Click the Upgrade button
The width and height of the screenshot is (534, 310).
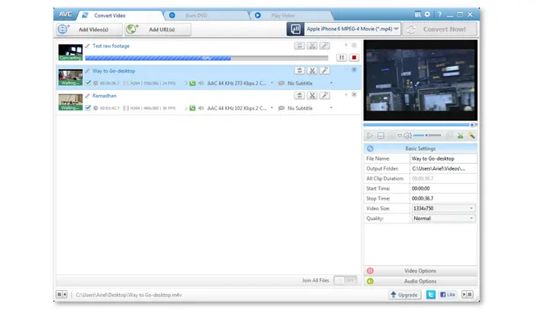[x=404, y=294]
